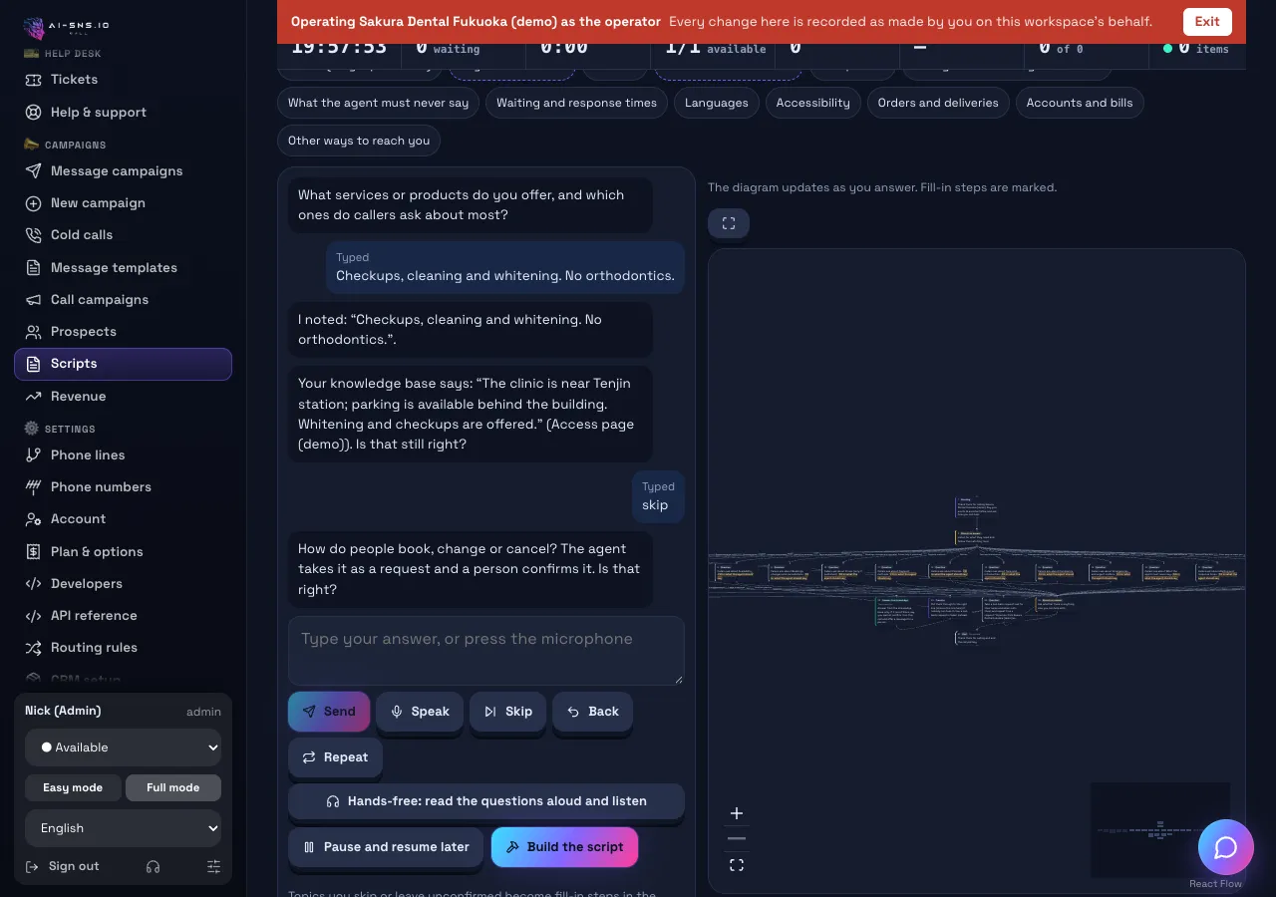This screenshot has height=897, width=1276.
Task: Open the chat bubble launcher
Action: point(1225,847)
